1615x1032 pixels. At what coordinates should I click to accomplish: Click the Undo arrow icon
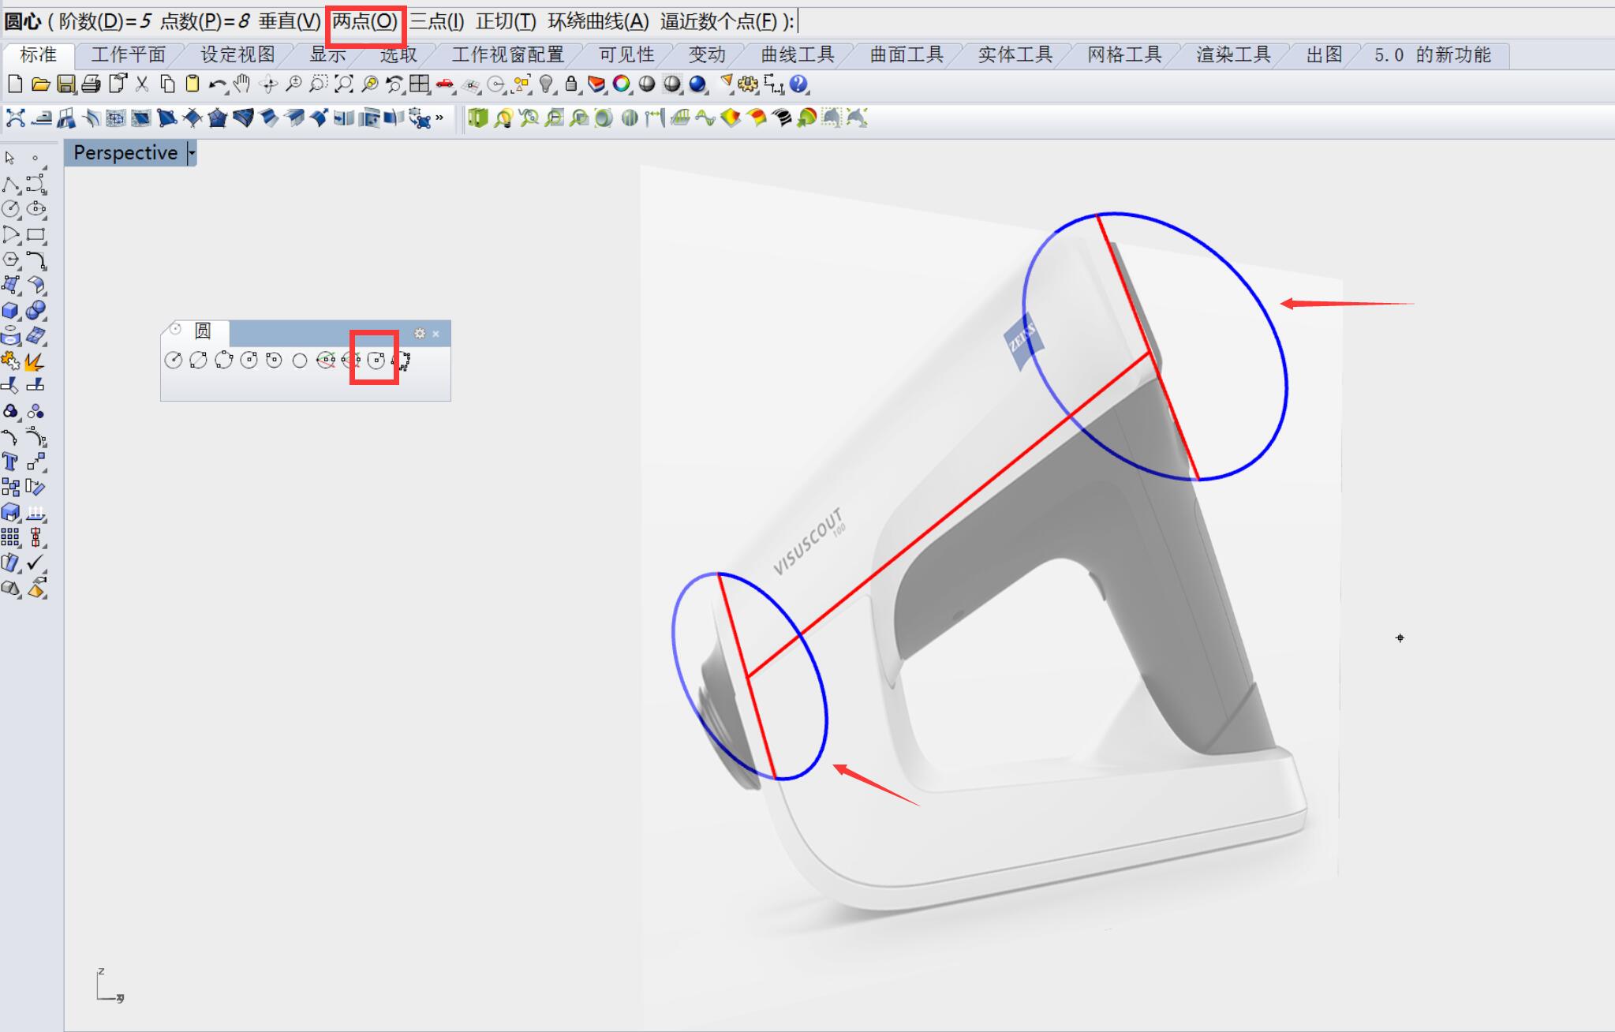[x=216, y=84]
